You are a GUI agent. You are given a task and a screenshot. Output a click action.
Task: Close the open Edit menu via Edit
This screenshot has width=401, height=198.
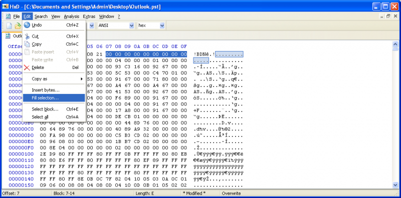click(27, 16)
